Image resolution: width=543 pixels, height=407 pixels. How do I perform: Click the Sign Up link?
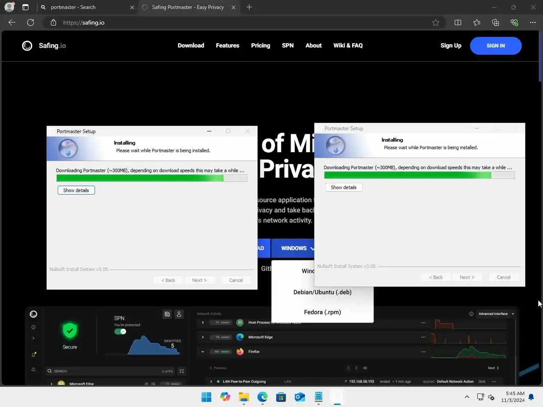click(x=451, y=45)
